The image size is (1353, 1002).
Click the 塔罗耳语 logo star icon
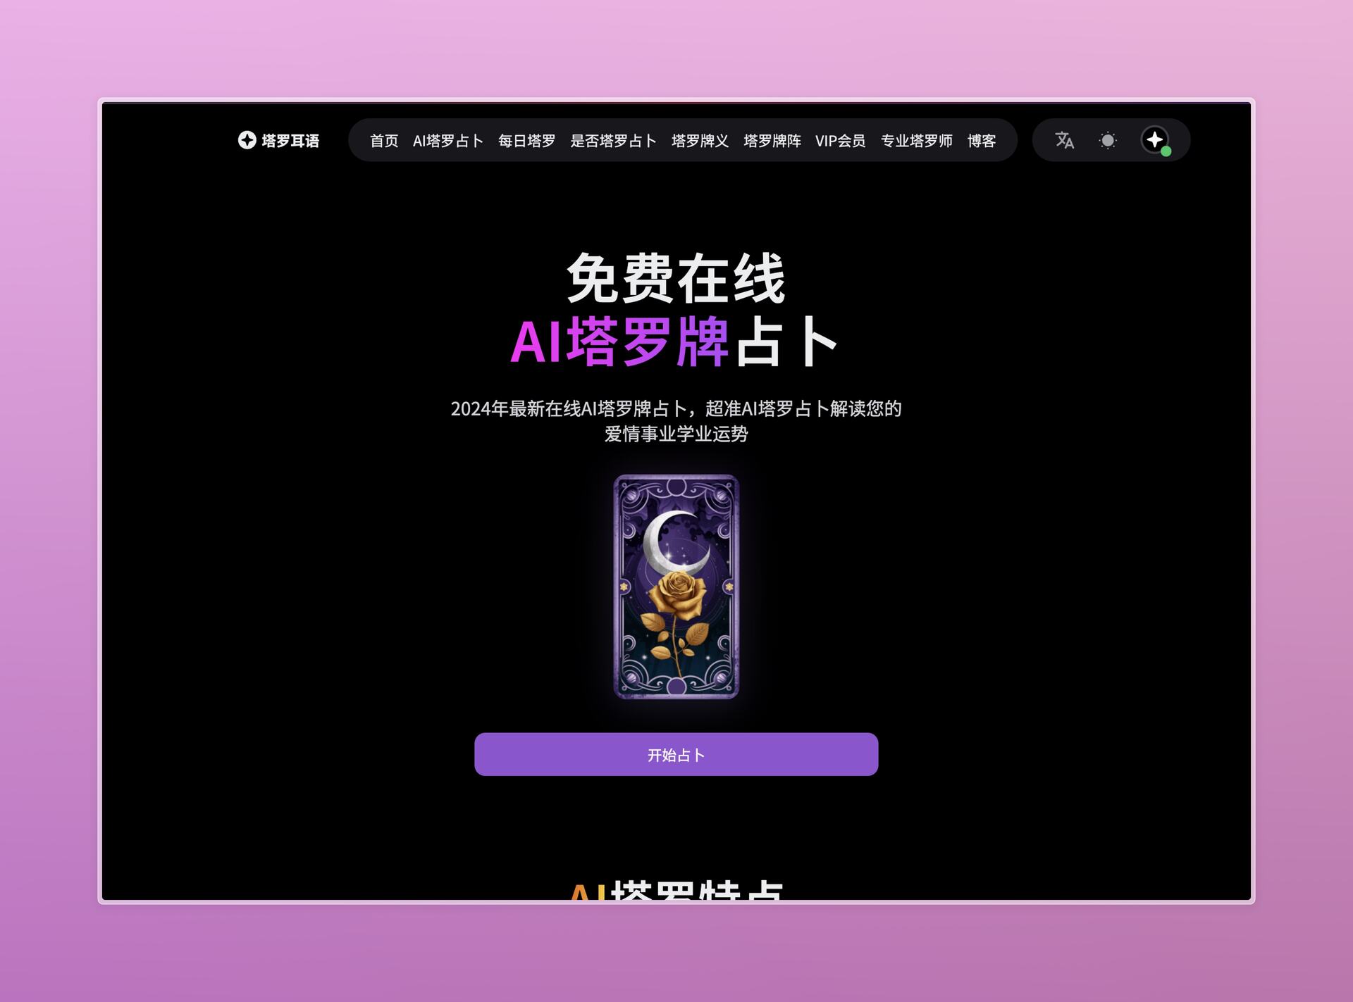247,140
